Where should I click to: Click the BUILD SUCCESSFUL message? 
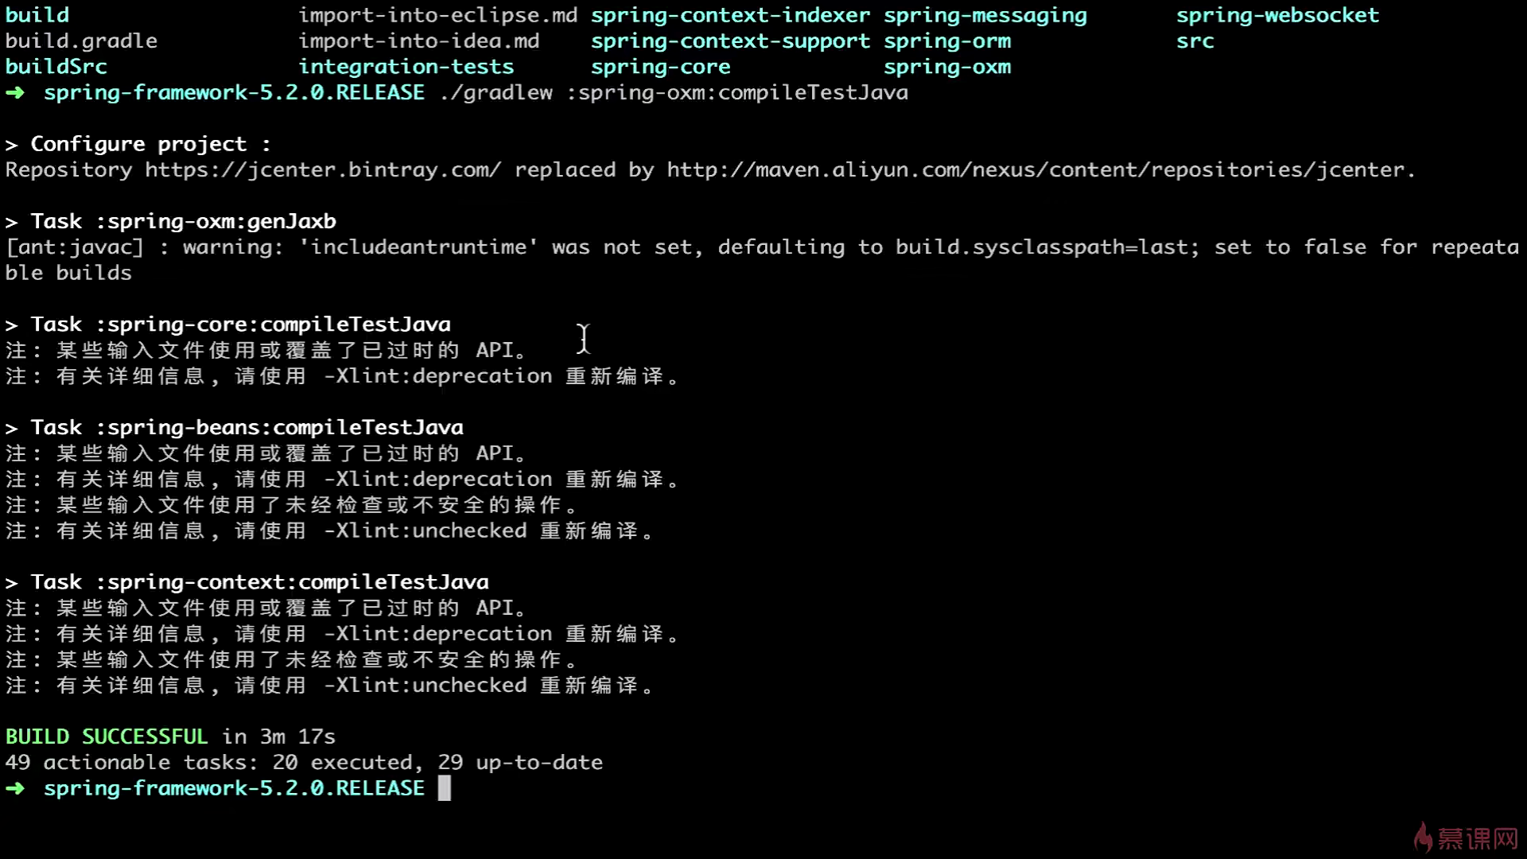[107, 737]
